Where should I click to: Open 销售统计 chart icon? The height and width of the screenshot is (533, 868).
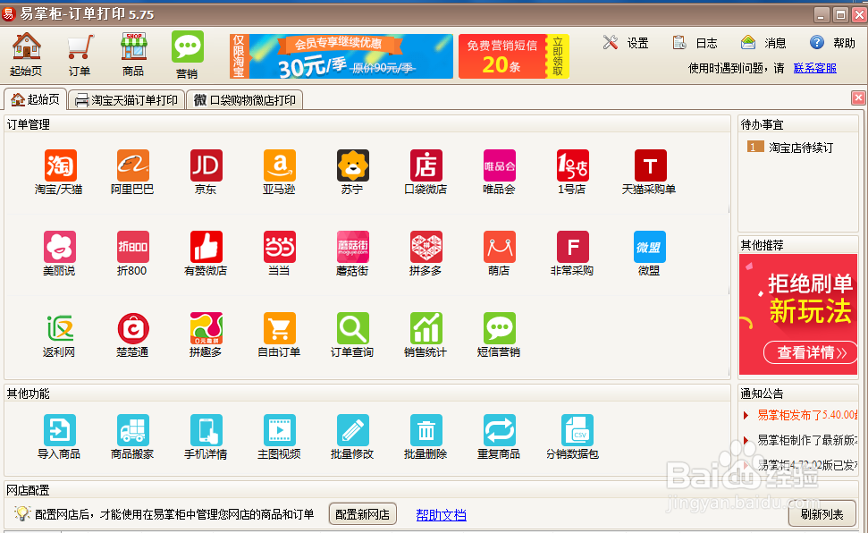point(426,328)
